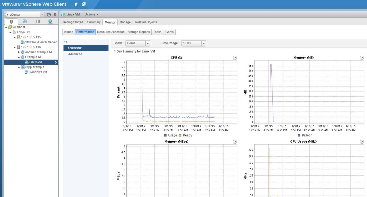
Task: Open the Tasks sub-tab
Action: pyautogui.click(x=157, y=32)
